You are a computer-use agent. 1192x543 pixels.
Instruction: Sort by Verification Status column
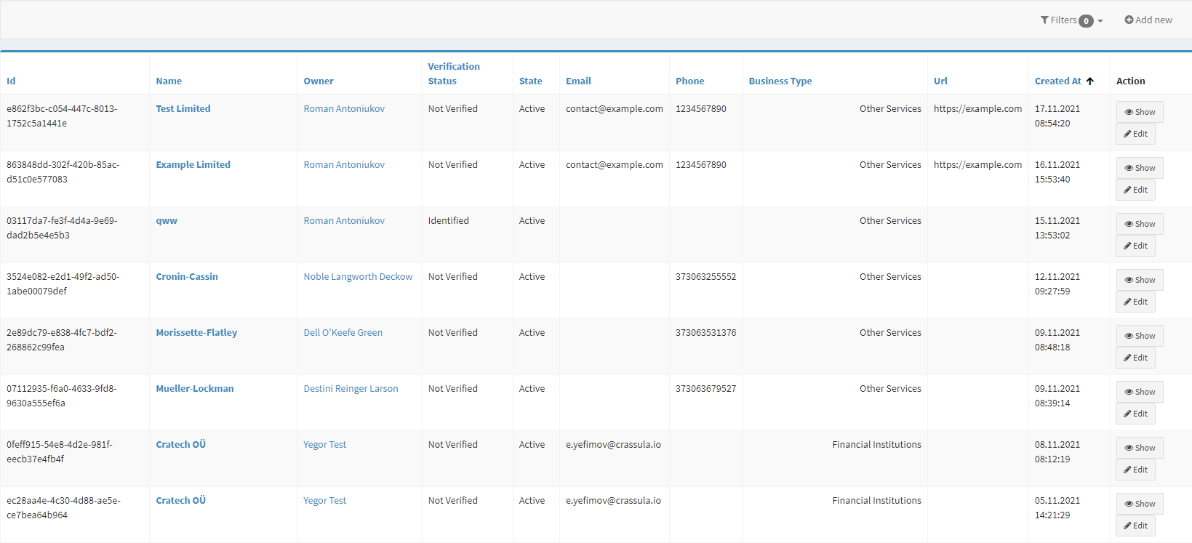453,73
